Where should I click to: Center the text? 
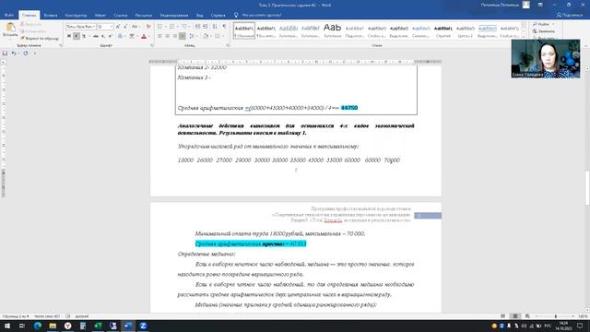(168, 36)
